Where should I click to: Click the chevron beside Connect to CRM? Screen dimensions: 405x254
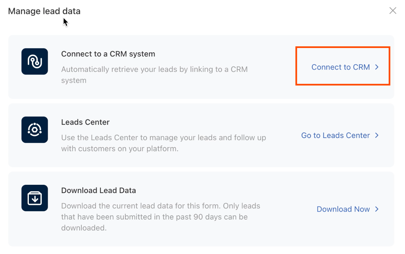coord(377,67)
